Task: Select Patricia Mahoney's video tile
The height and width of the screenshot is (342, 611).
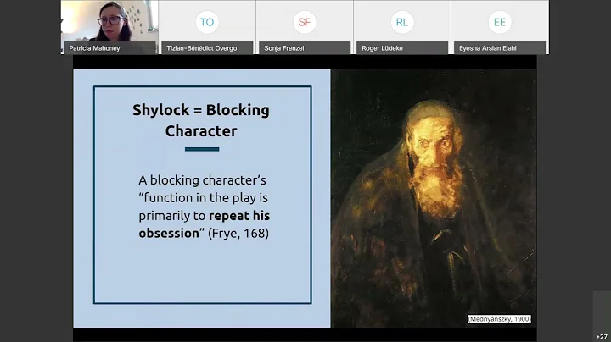Action: point(109,27)
